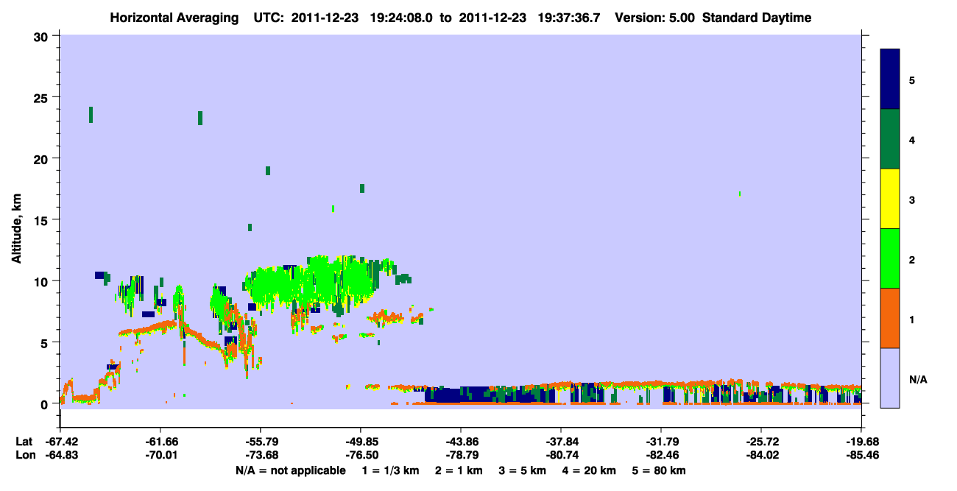Click longitude value -73.68
The width and height of the screenshot is (957, 491).
point(261,455)
